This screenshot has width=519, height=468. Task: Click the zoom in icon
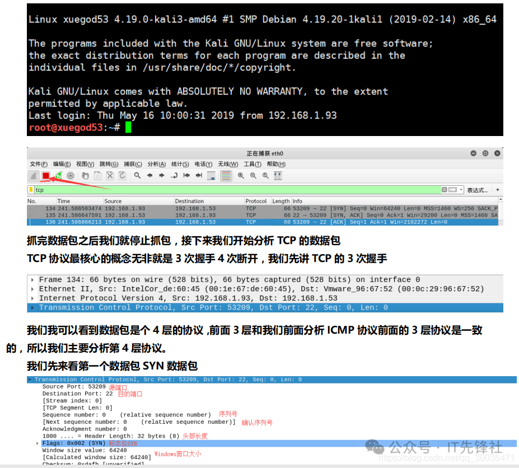[x=241, y=176]
